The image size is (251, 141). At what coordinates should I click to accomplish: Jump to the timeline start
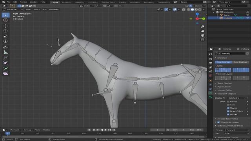click(94, 130)
